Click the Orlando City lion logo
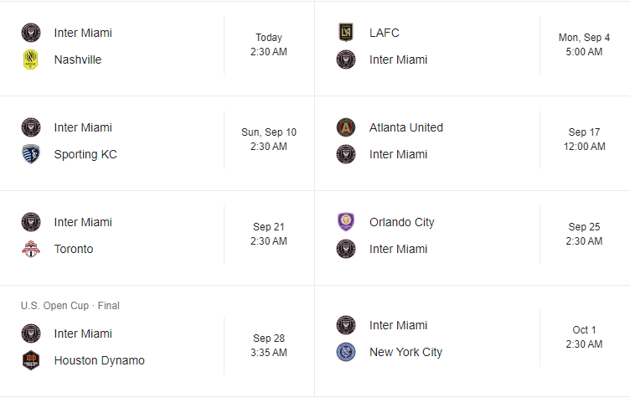This screenshot has width=630, height=398. 346,222
